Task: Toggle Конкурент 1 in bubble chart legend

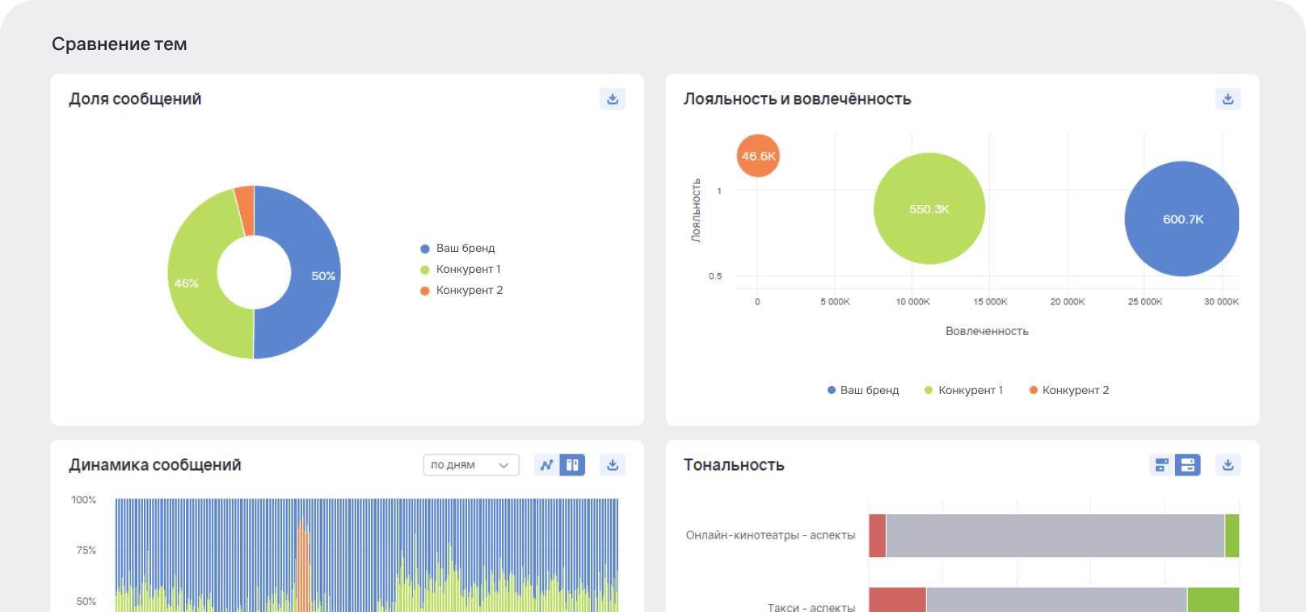Action: (963, 390)
